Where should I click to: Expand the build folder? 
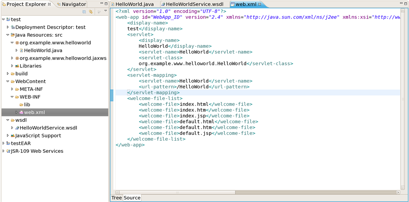click(x=8, y=73)
